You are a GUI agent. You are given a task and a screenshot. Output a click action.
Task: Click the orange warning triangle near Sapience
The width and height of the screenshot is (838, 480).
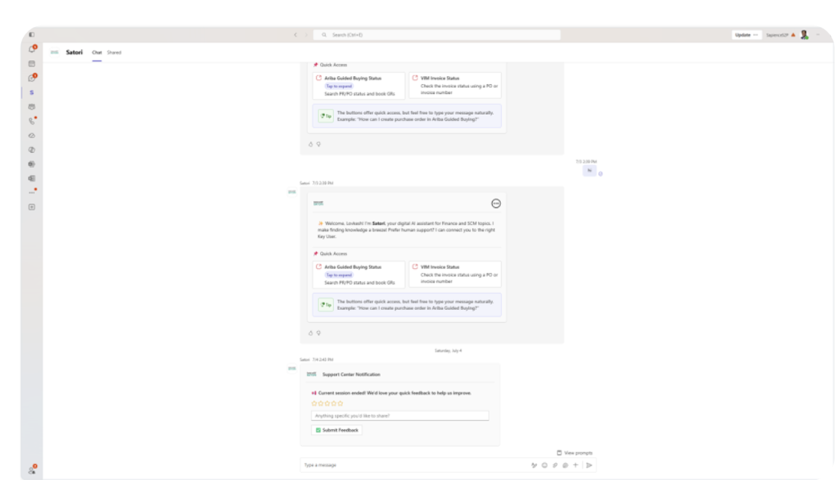point(794,34)
